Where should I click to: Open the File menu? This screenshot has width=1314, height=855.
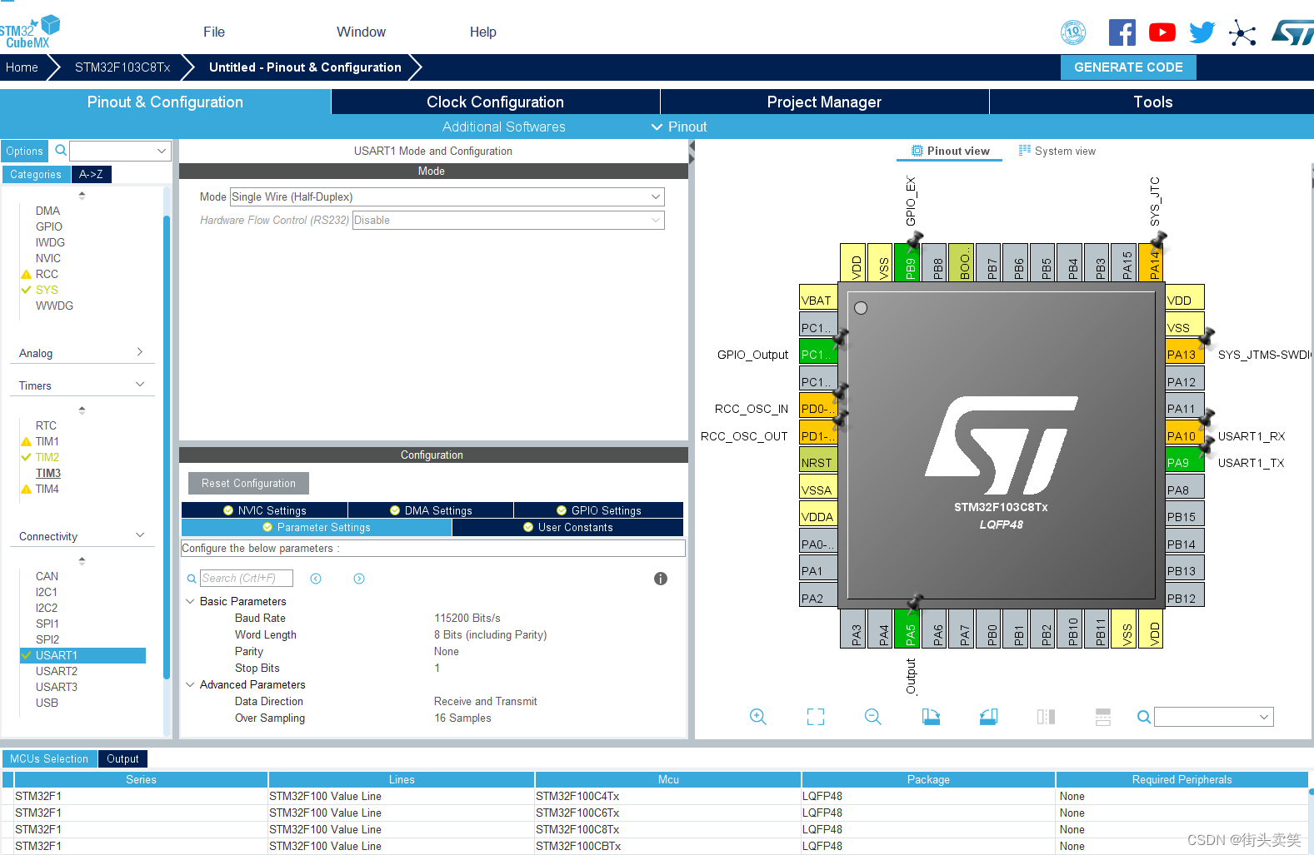pyautogui.click(x=214, y=32)
